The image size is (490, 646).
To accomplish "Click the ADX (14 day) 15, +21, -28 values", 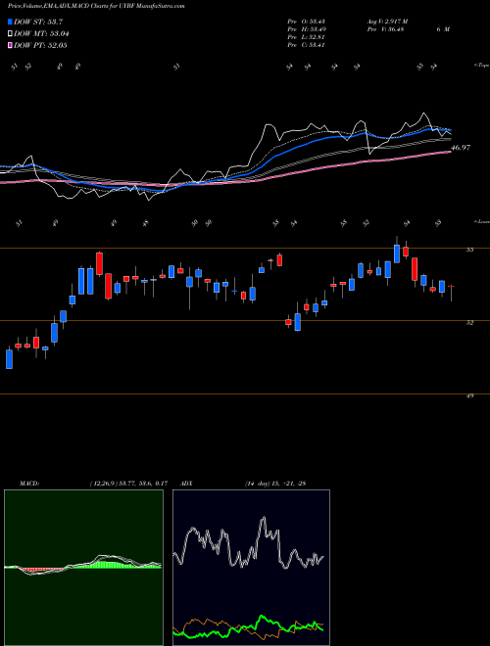I will [275, 484].
